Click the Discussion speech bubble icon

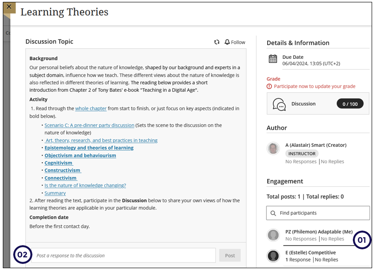(279, 104)
